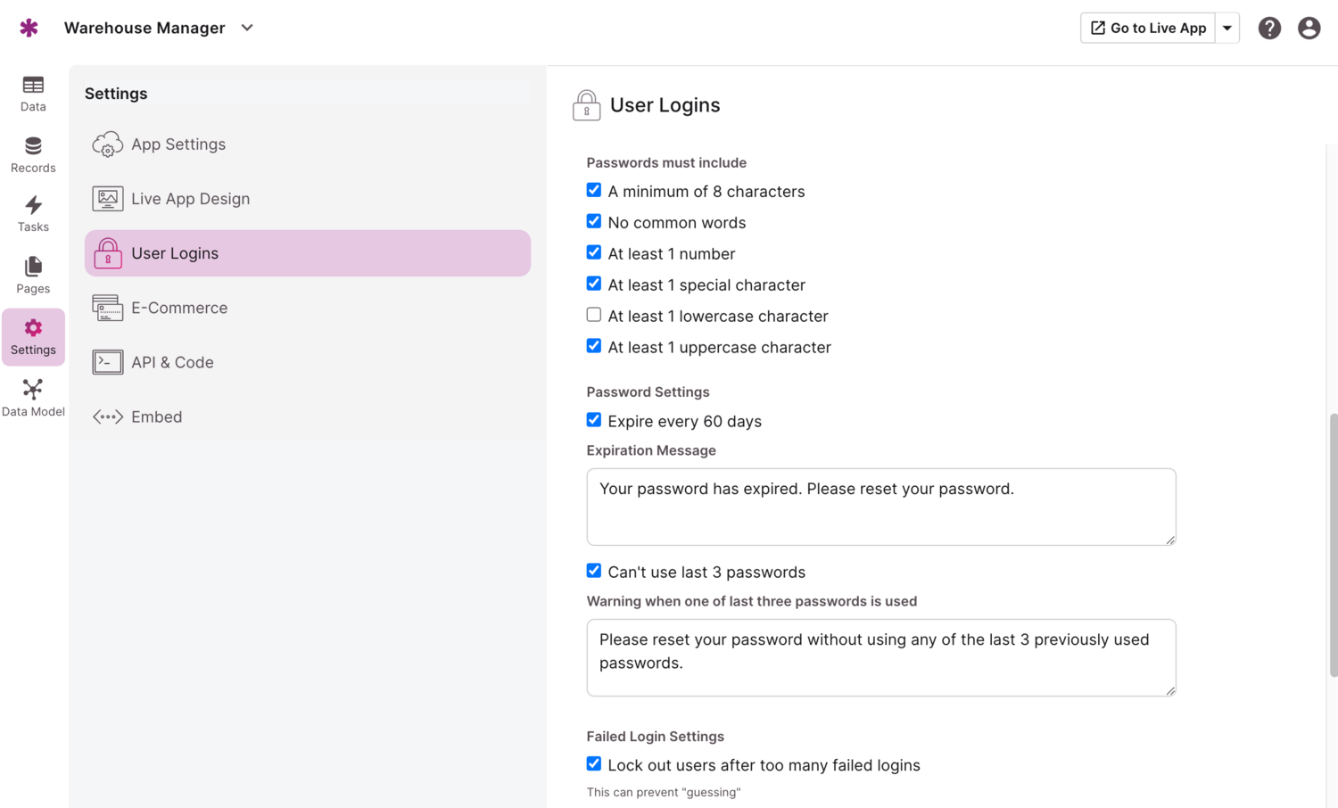Click the page's vertical scrollbar
The image size is (1338, 808).
tap(1333, 544)
